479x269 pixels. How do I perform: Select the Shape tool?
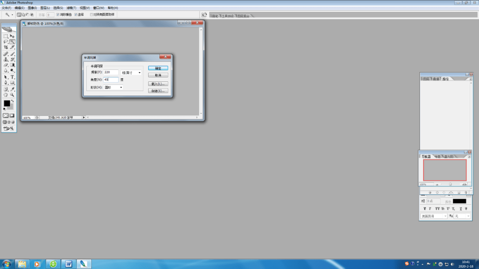(x=12, y=83)
